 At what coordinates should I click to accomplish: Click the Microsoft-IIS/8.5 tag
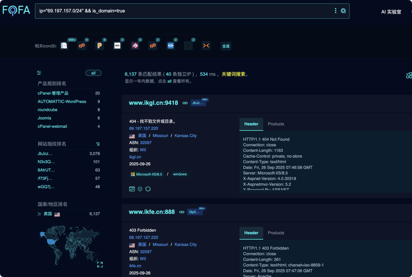tap(146, 174)
